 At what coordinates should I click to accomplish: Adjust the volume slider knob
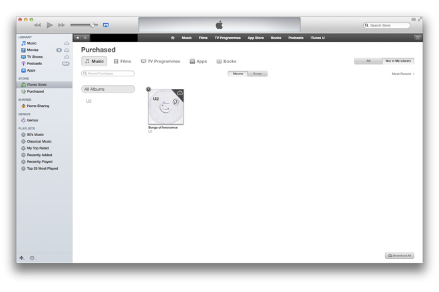pyautogui.click(x=92, y=25)
